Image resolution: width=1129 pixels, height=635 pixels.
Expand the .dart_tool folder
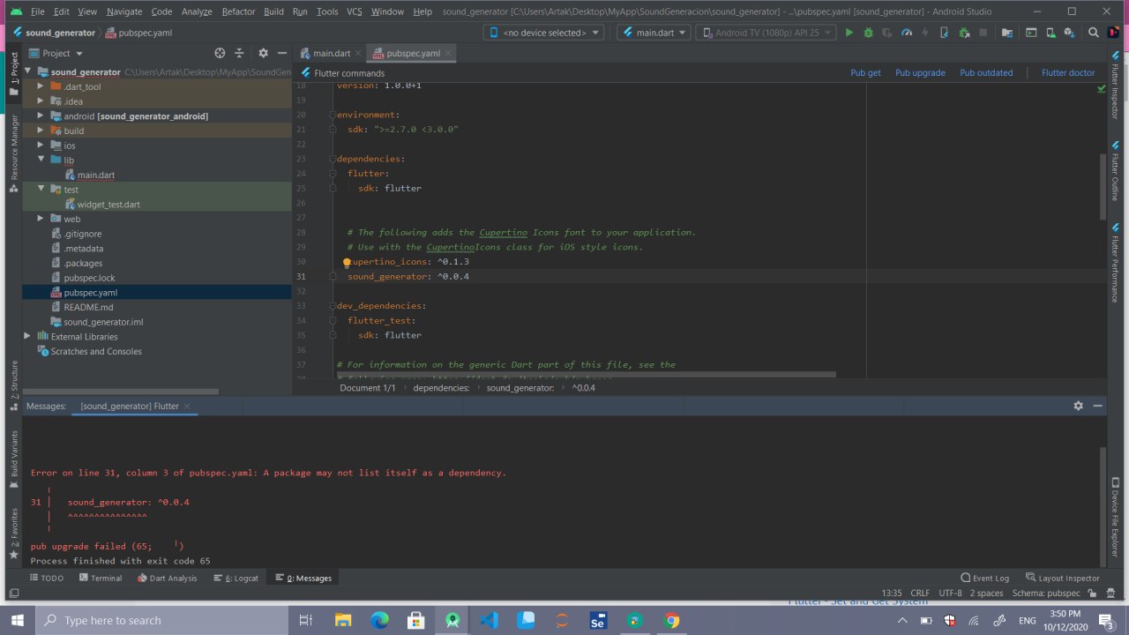(41, 86)
